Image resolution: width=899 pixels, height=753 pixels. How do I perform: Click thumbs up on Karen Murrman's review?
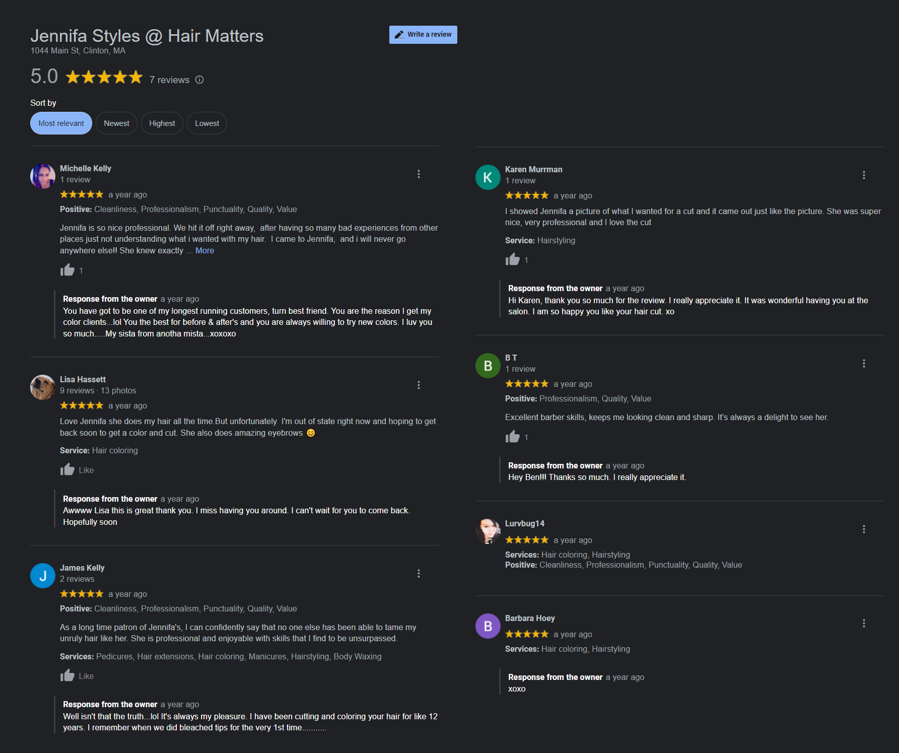click(x=513, y=260)
